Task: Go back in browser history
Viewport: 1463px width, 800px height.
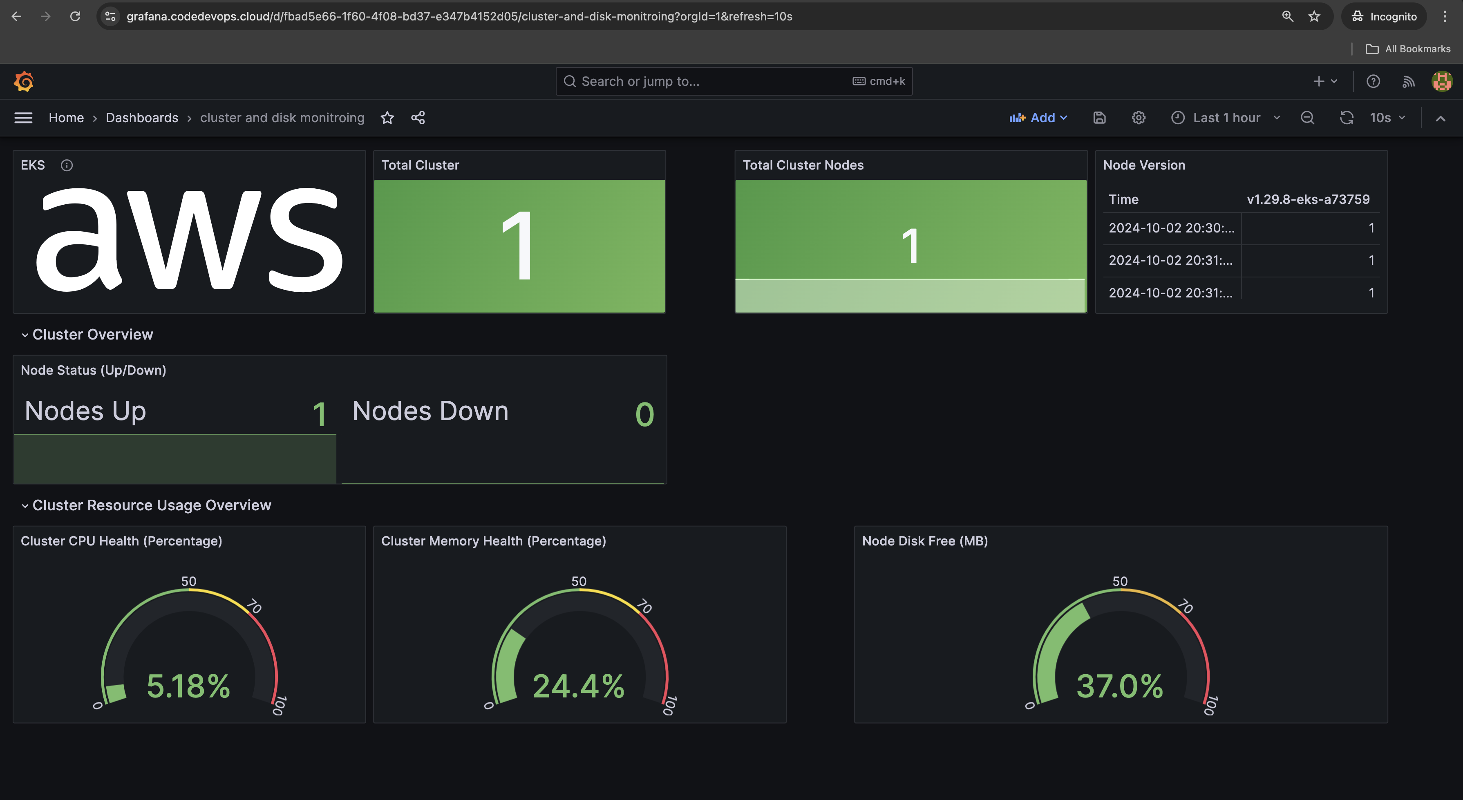Action: pos(16,16)
